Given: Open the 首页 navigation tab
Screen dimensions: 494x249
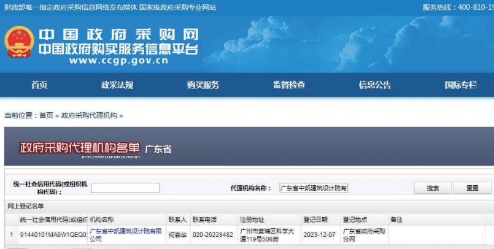Looking at the screenshot, I should [39, 85].
